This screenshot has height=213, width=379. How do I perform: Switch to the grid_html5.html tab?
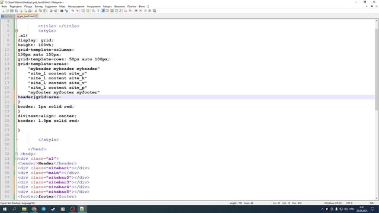(x=26, y=16)
